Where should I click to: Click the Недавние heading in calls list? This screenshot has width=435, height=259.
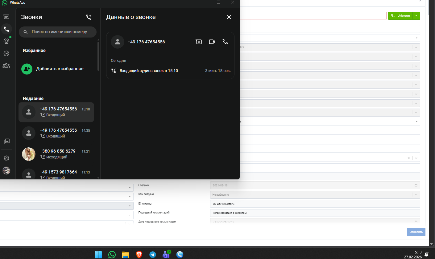[x=33, y=98]
